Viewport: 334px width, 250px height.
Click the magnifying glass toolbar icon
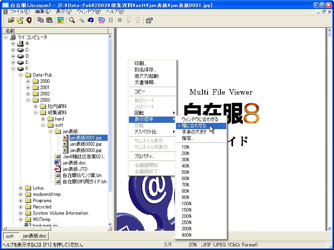click(72, 20)
